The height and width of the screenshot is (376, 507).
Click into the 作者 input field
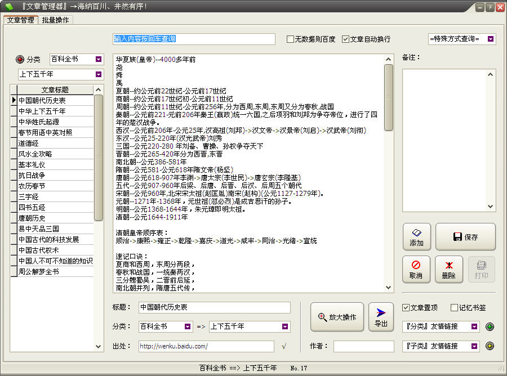363,346
